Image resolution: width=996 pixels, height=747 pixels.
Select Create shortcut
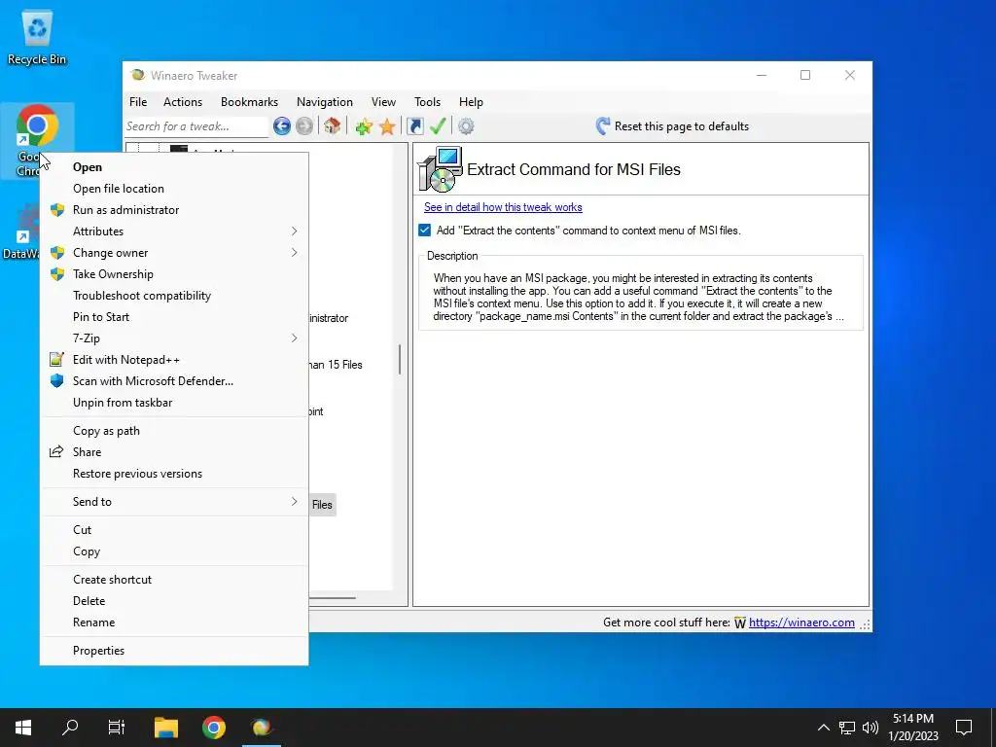point(174,580)
